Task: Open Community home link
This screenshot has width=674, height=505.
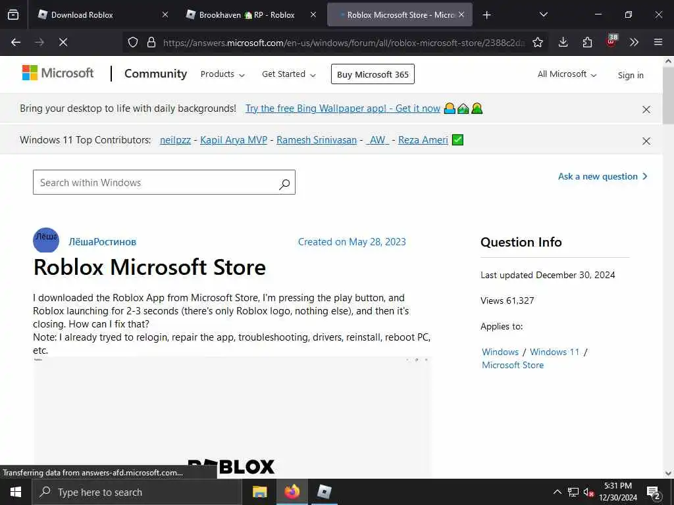Action: pyautogui.click(x=155, y=74)
